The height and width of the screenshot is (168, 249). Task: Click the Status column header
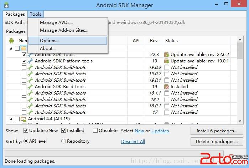click(197, 41)
